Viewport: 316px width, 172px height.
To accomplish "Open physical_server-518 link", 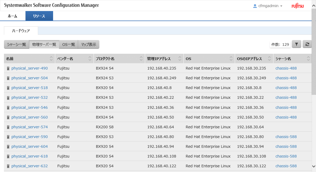I will [30, 88].
